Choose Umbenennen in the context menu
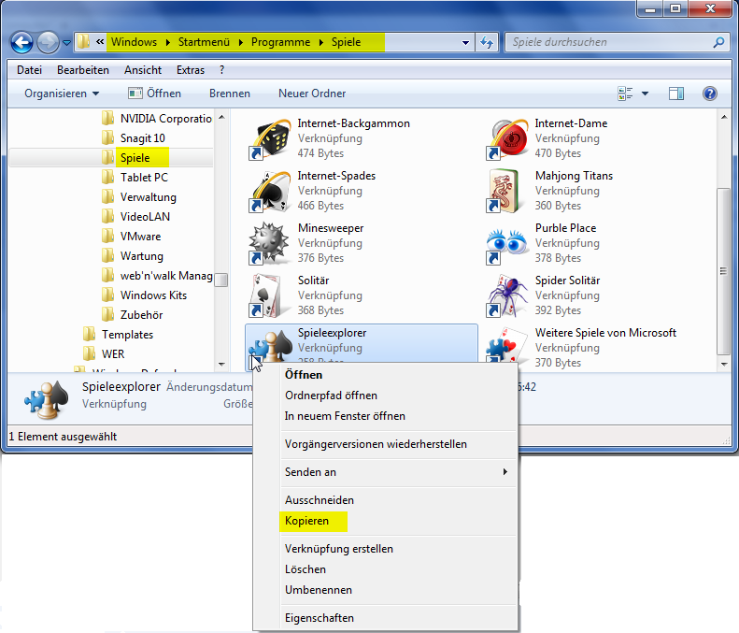The height and width of the screenshot is (633, 739). point(319,590)
